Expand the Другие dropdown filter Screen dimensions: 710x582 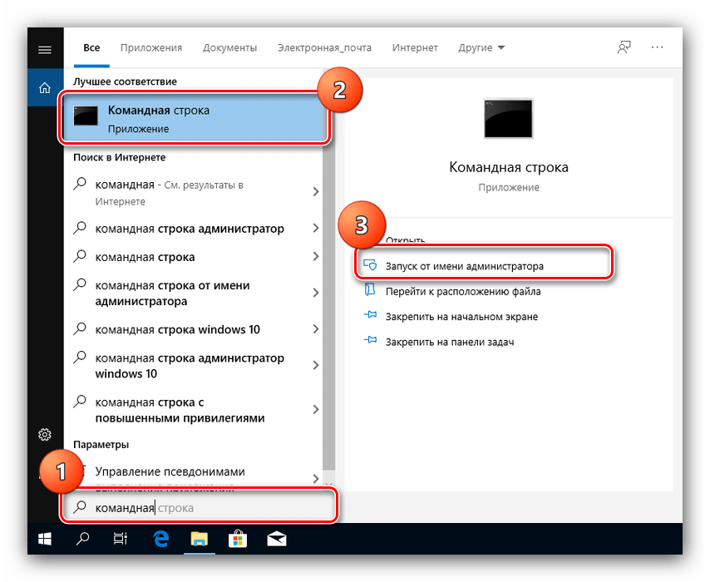coord(481,48)
